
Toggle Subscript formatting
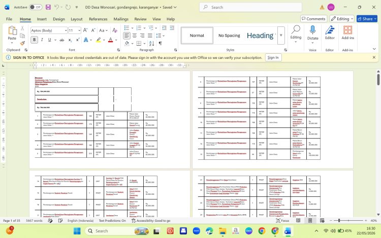click(x=70, y=40)
